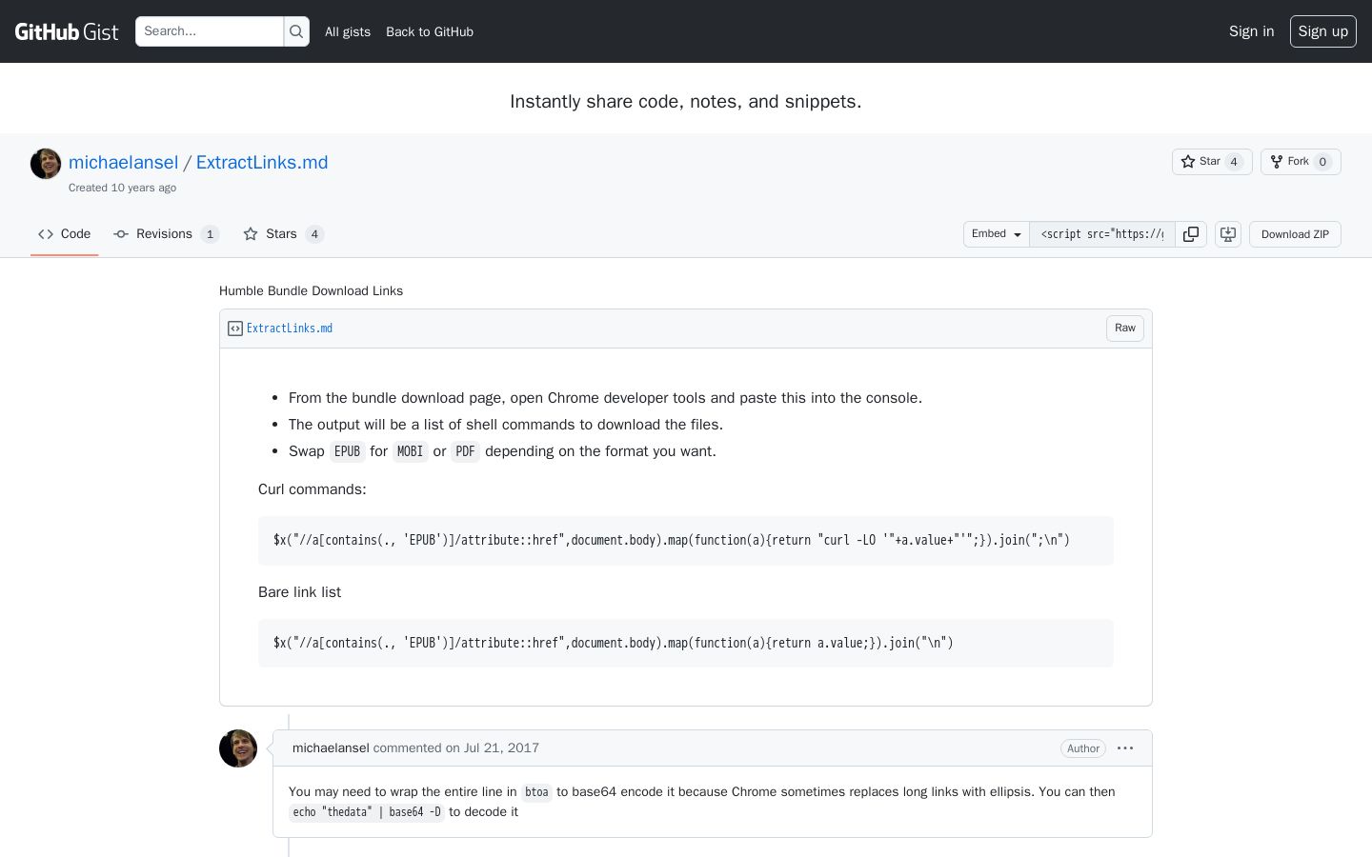Image resolution: width=1372 pixels, height=857 pixels.
Task: Click the "Curl commands:" heading text
Action: 313,489
